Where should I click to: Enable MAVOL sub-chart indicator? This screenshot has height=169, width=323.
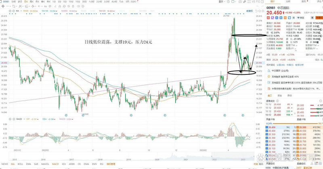[x=45, y=164]
